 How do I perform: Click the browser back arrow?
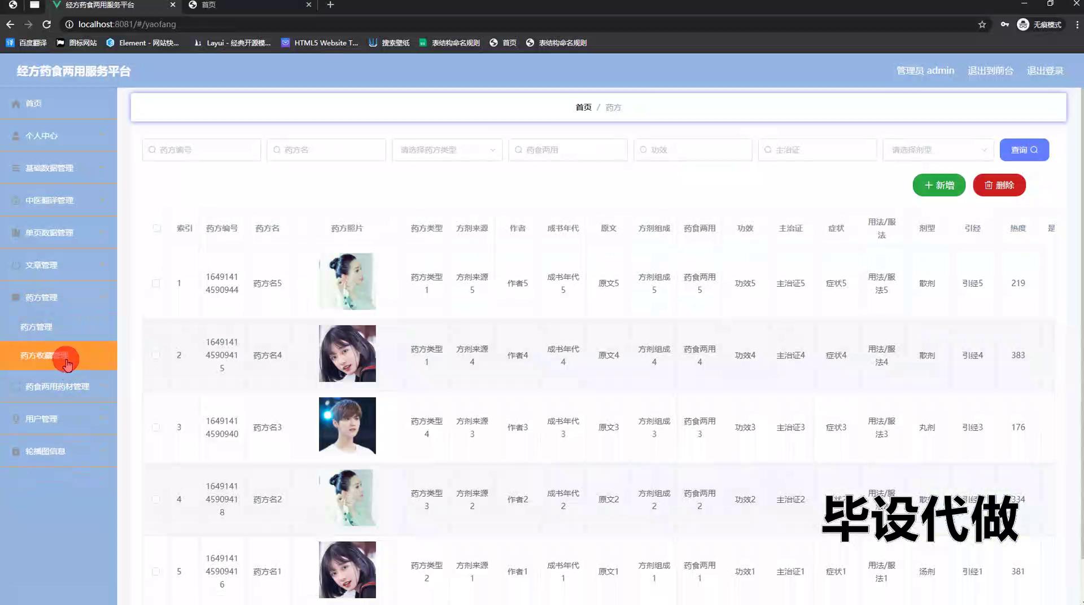tap(10, 24)
